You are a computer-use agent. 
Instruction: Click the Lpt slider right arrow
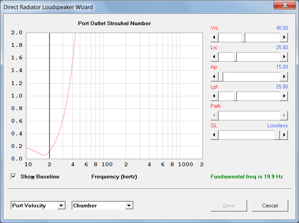284,96
